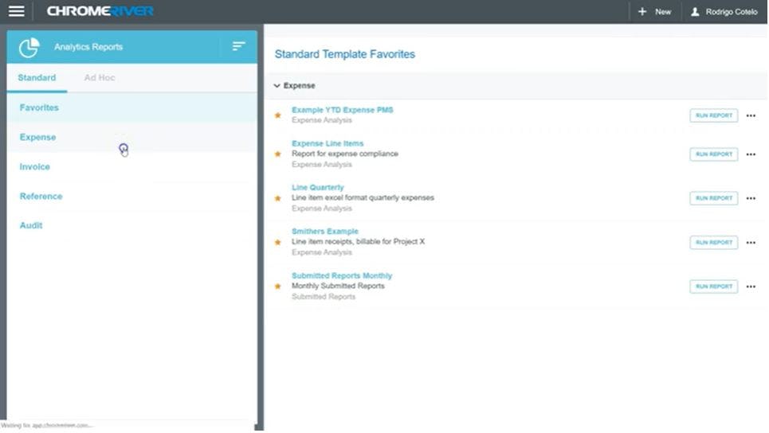The image size is (769, 433).
Task: Click the Analytics Reports pie chart icon
Action: click(x=29, y=48)
